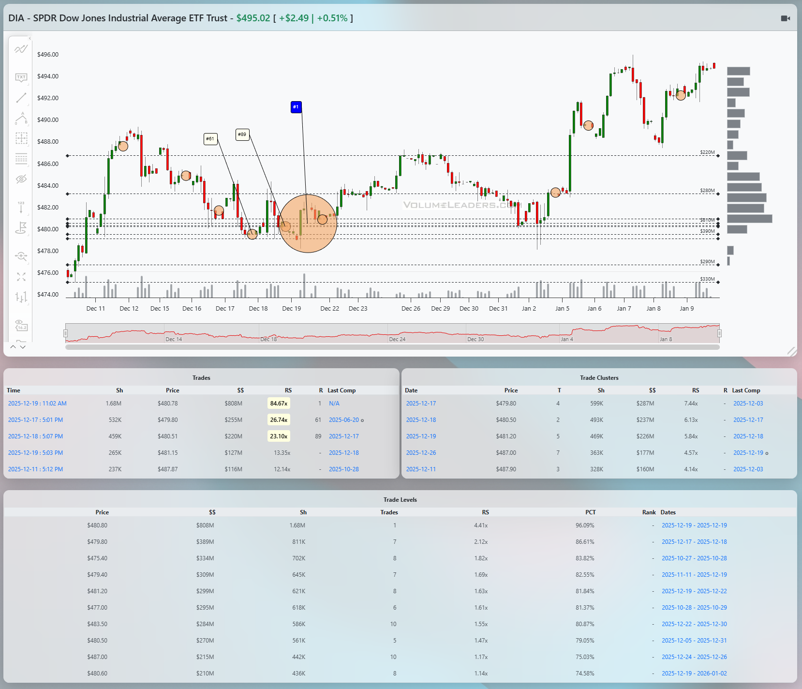Image resolution: width=802 pixels, height=689 pixels.
Task: Open the chart settings sliders icon
Action: [x=21, y=297]
